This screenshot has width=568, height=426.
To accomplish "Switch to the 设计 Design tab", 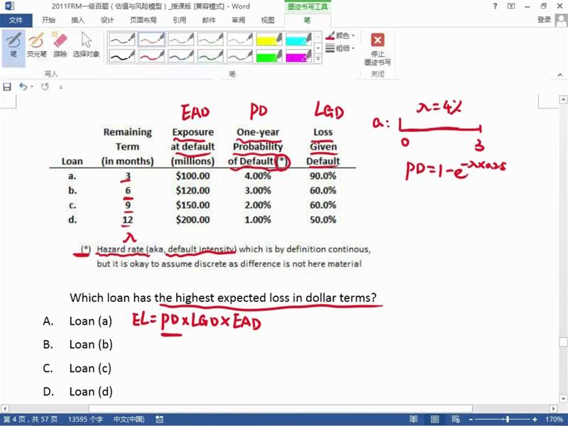I will 107,20.
